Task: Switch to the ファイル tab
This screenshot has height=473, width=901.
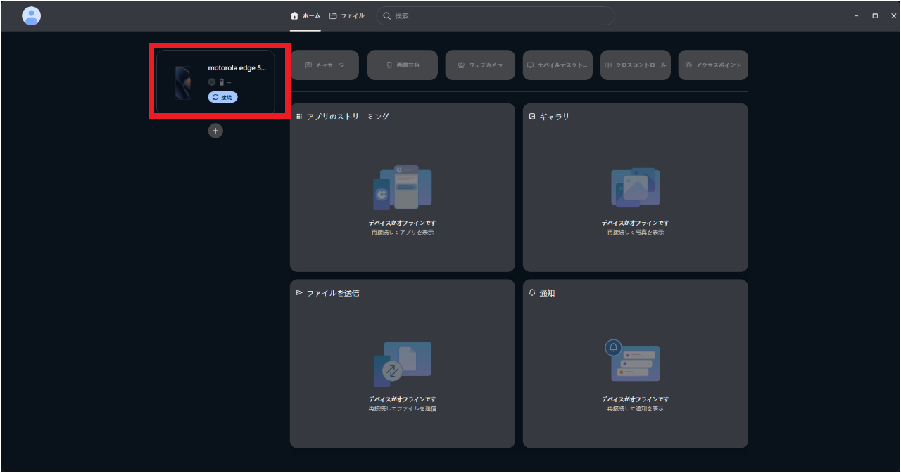Action: pos(346,15)
